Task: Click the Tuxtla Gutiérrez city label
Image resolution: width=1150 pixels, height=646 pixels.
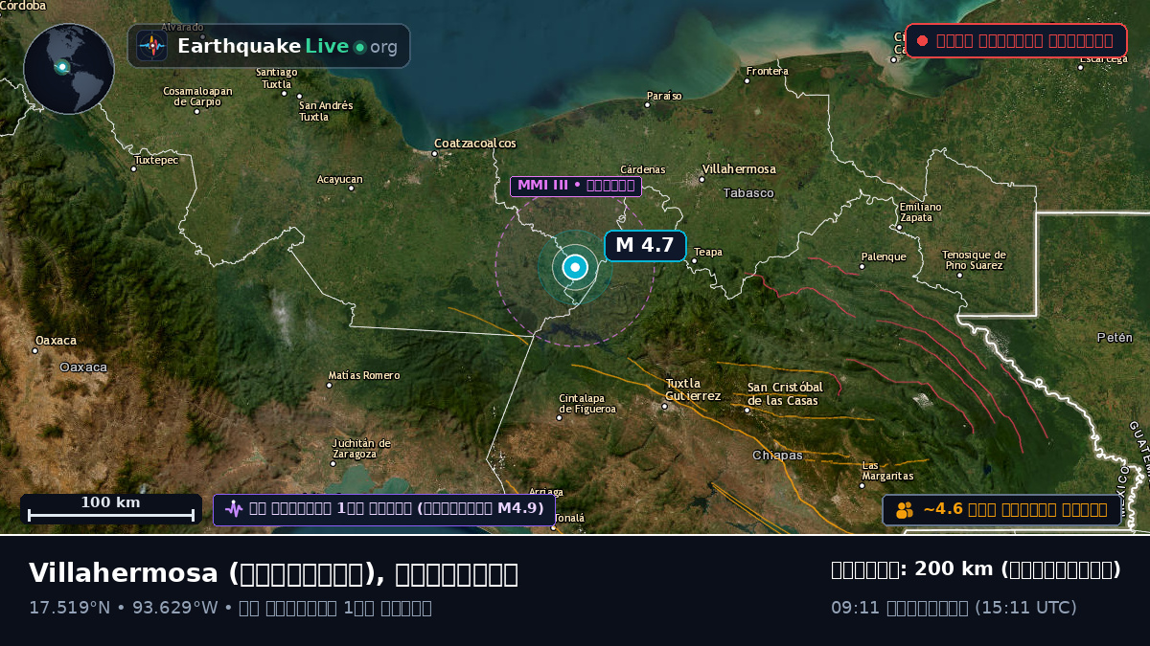Action: 693,390
